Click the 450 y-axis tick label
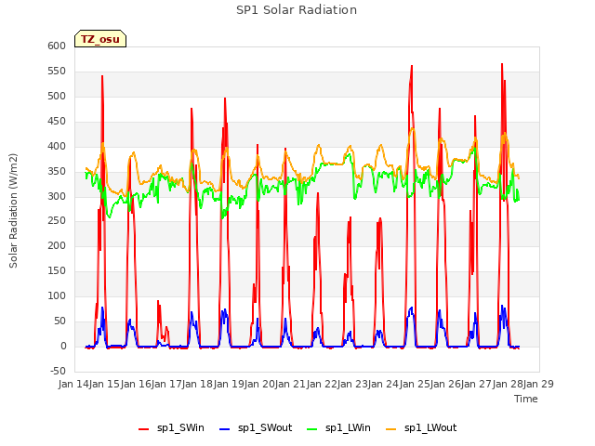Viewport: 595px width, 446px height. (x=57, y=122)
